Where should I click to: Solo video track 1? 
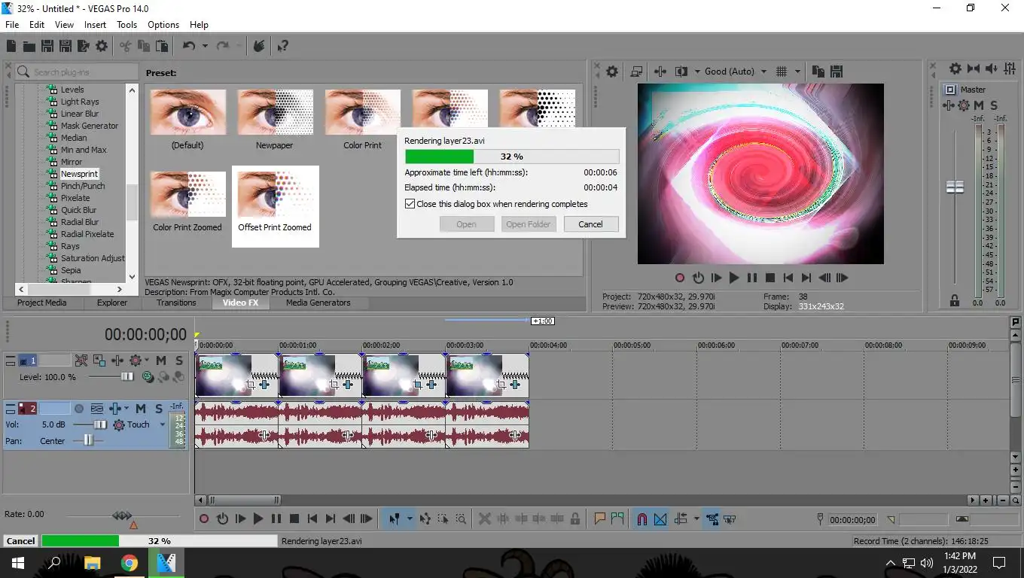[178, 360]
